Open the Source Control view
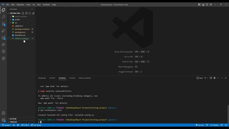This screenshot has width=229, height=129. coord(3,24)
